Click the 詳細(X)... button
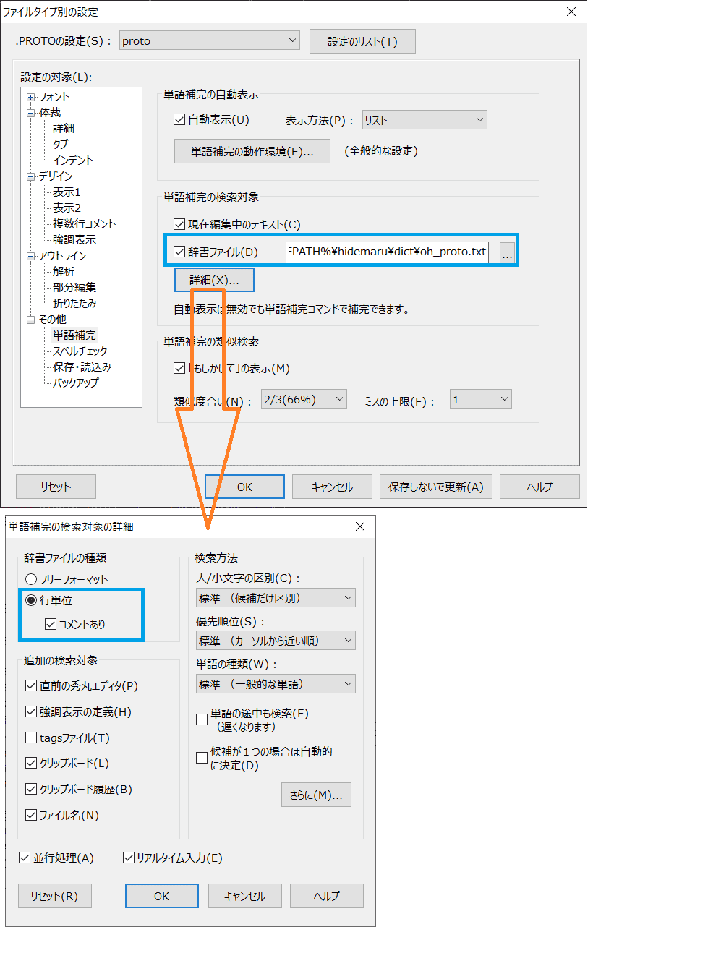This screenshot has height=953, width=708. tap(214, 280)
